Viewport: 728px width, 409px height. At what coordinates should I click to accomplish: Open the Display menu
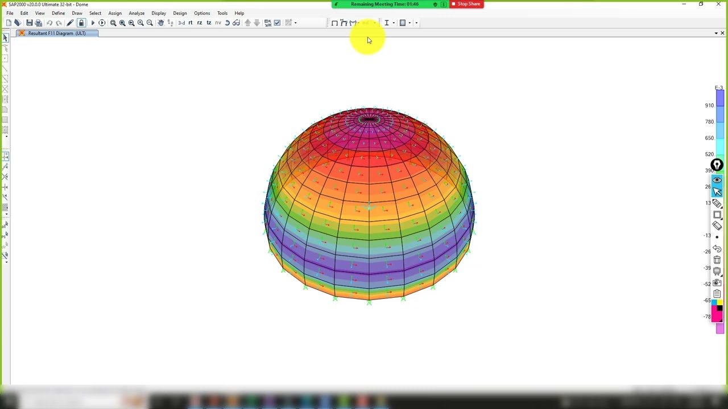[159, 13]
